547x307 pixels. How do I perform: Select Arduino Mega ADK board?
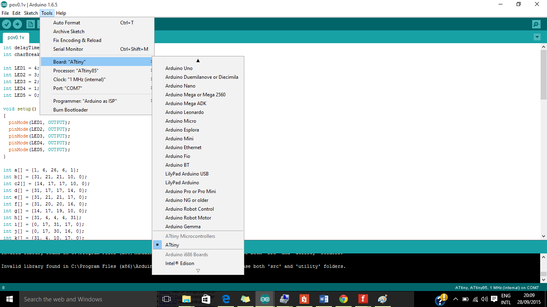198,104
